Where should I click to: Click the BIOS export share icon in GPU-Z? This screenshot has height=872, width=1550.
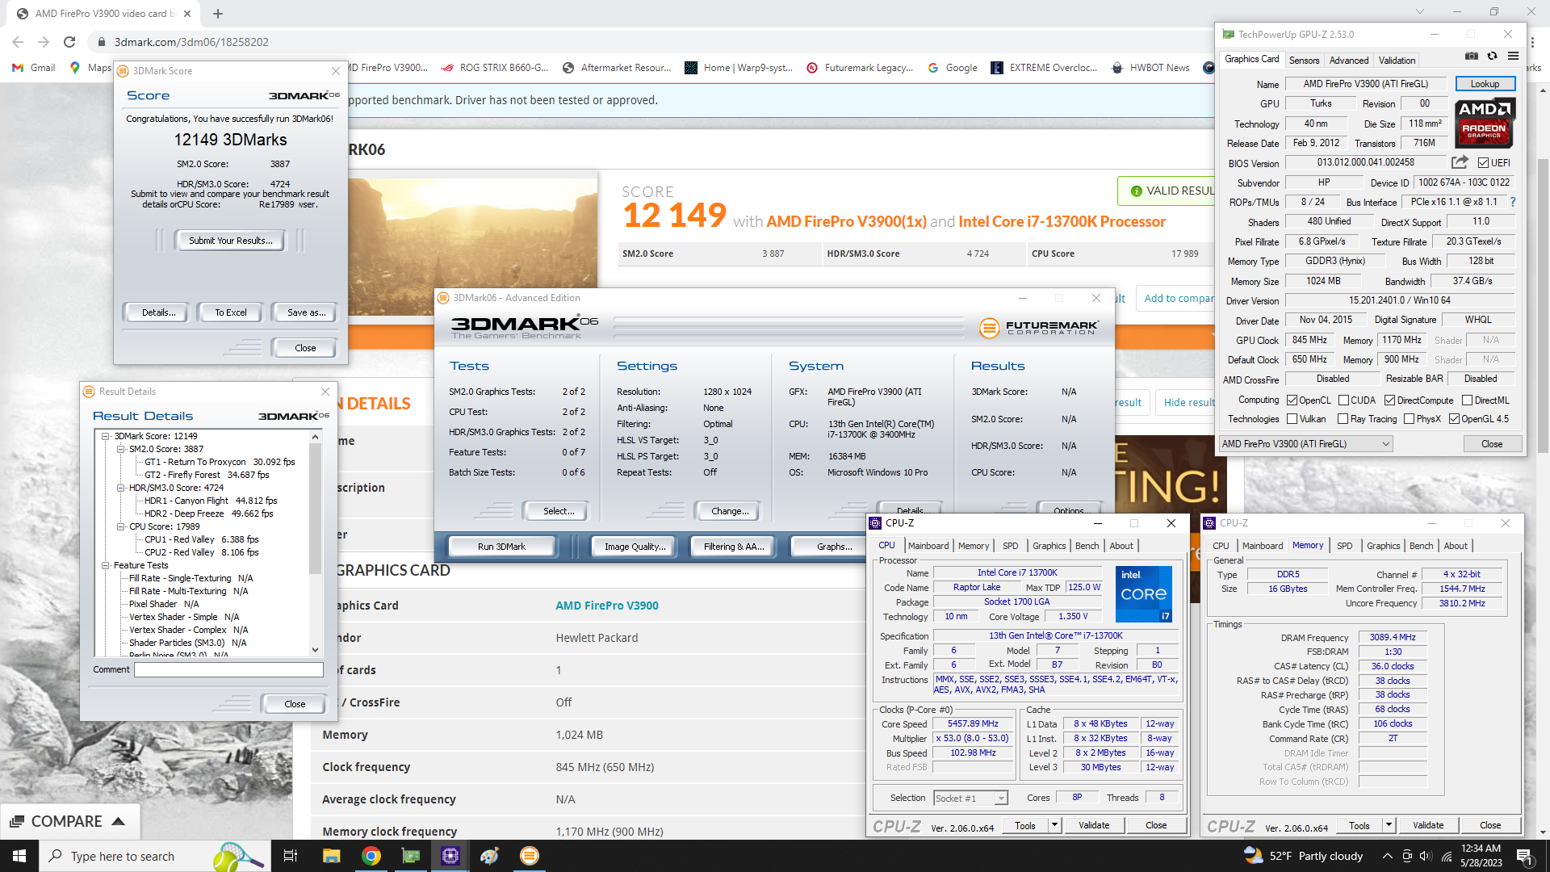pyautogui.click(x=1460, y=162)
